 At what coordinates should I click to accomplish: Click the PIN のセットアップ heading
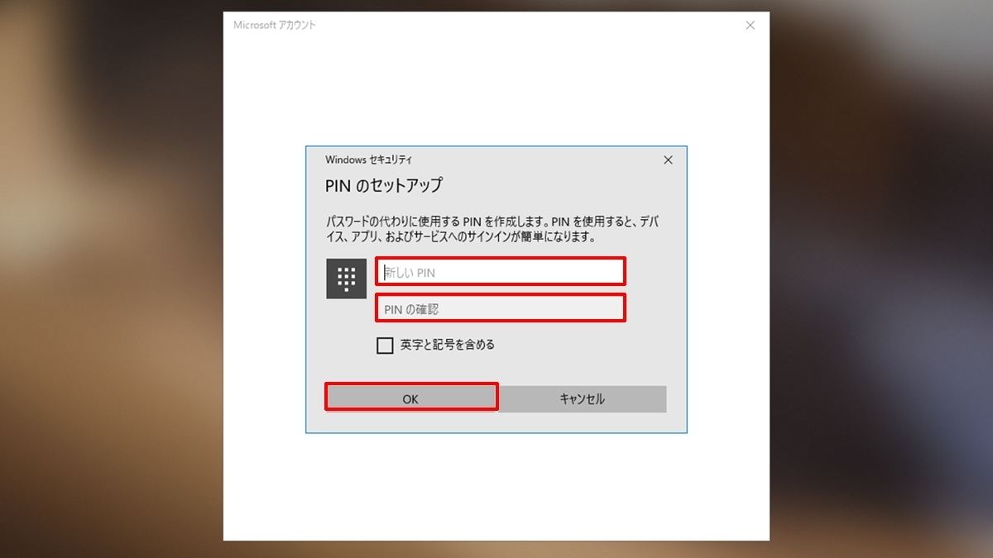coord(384,185)
